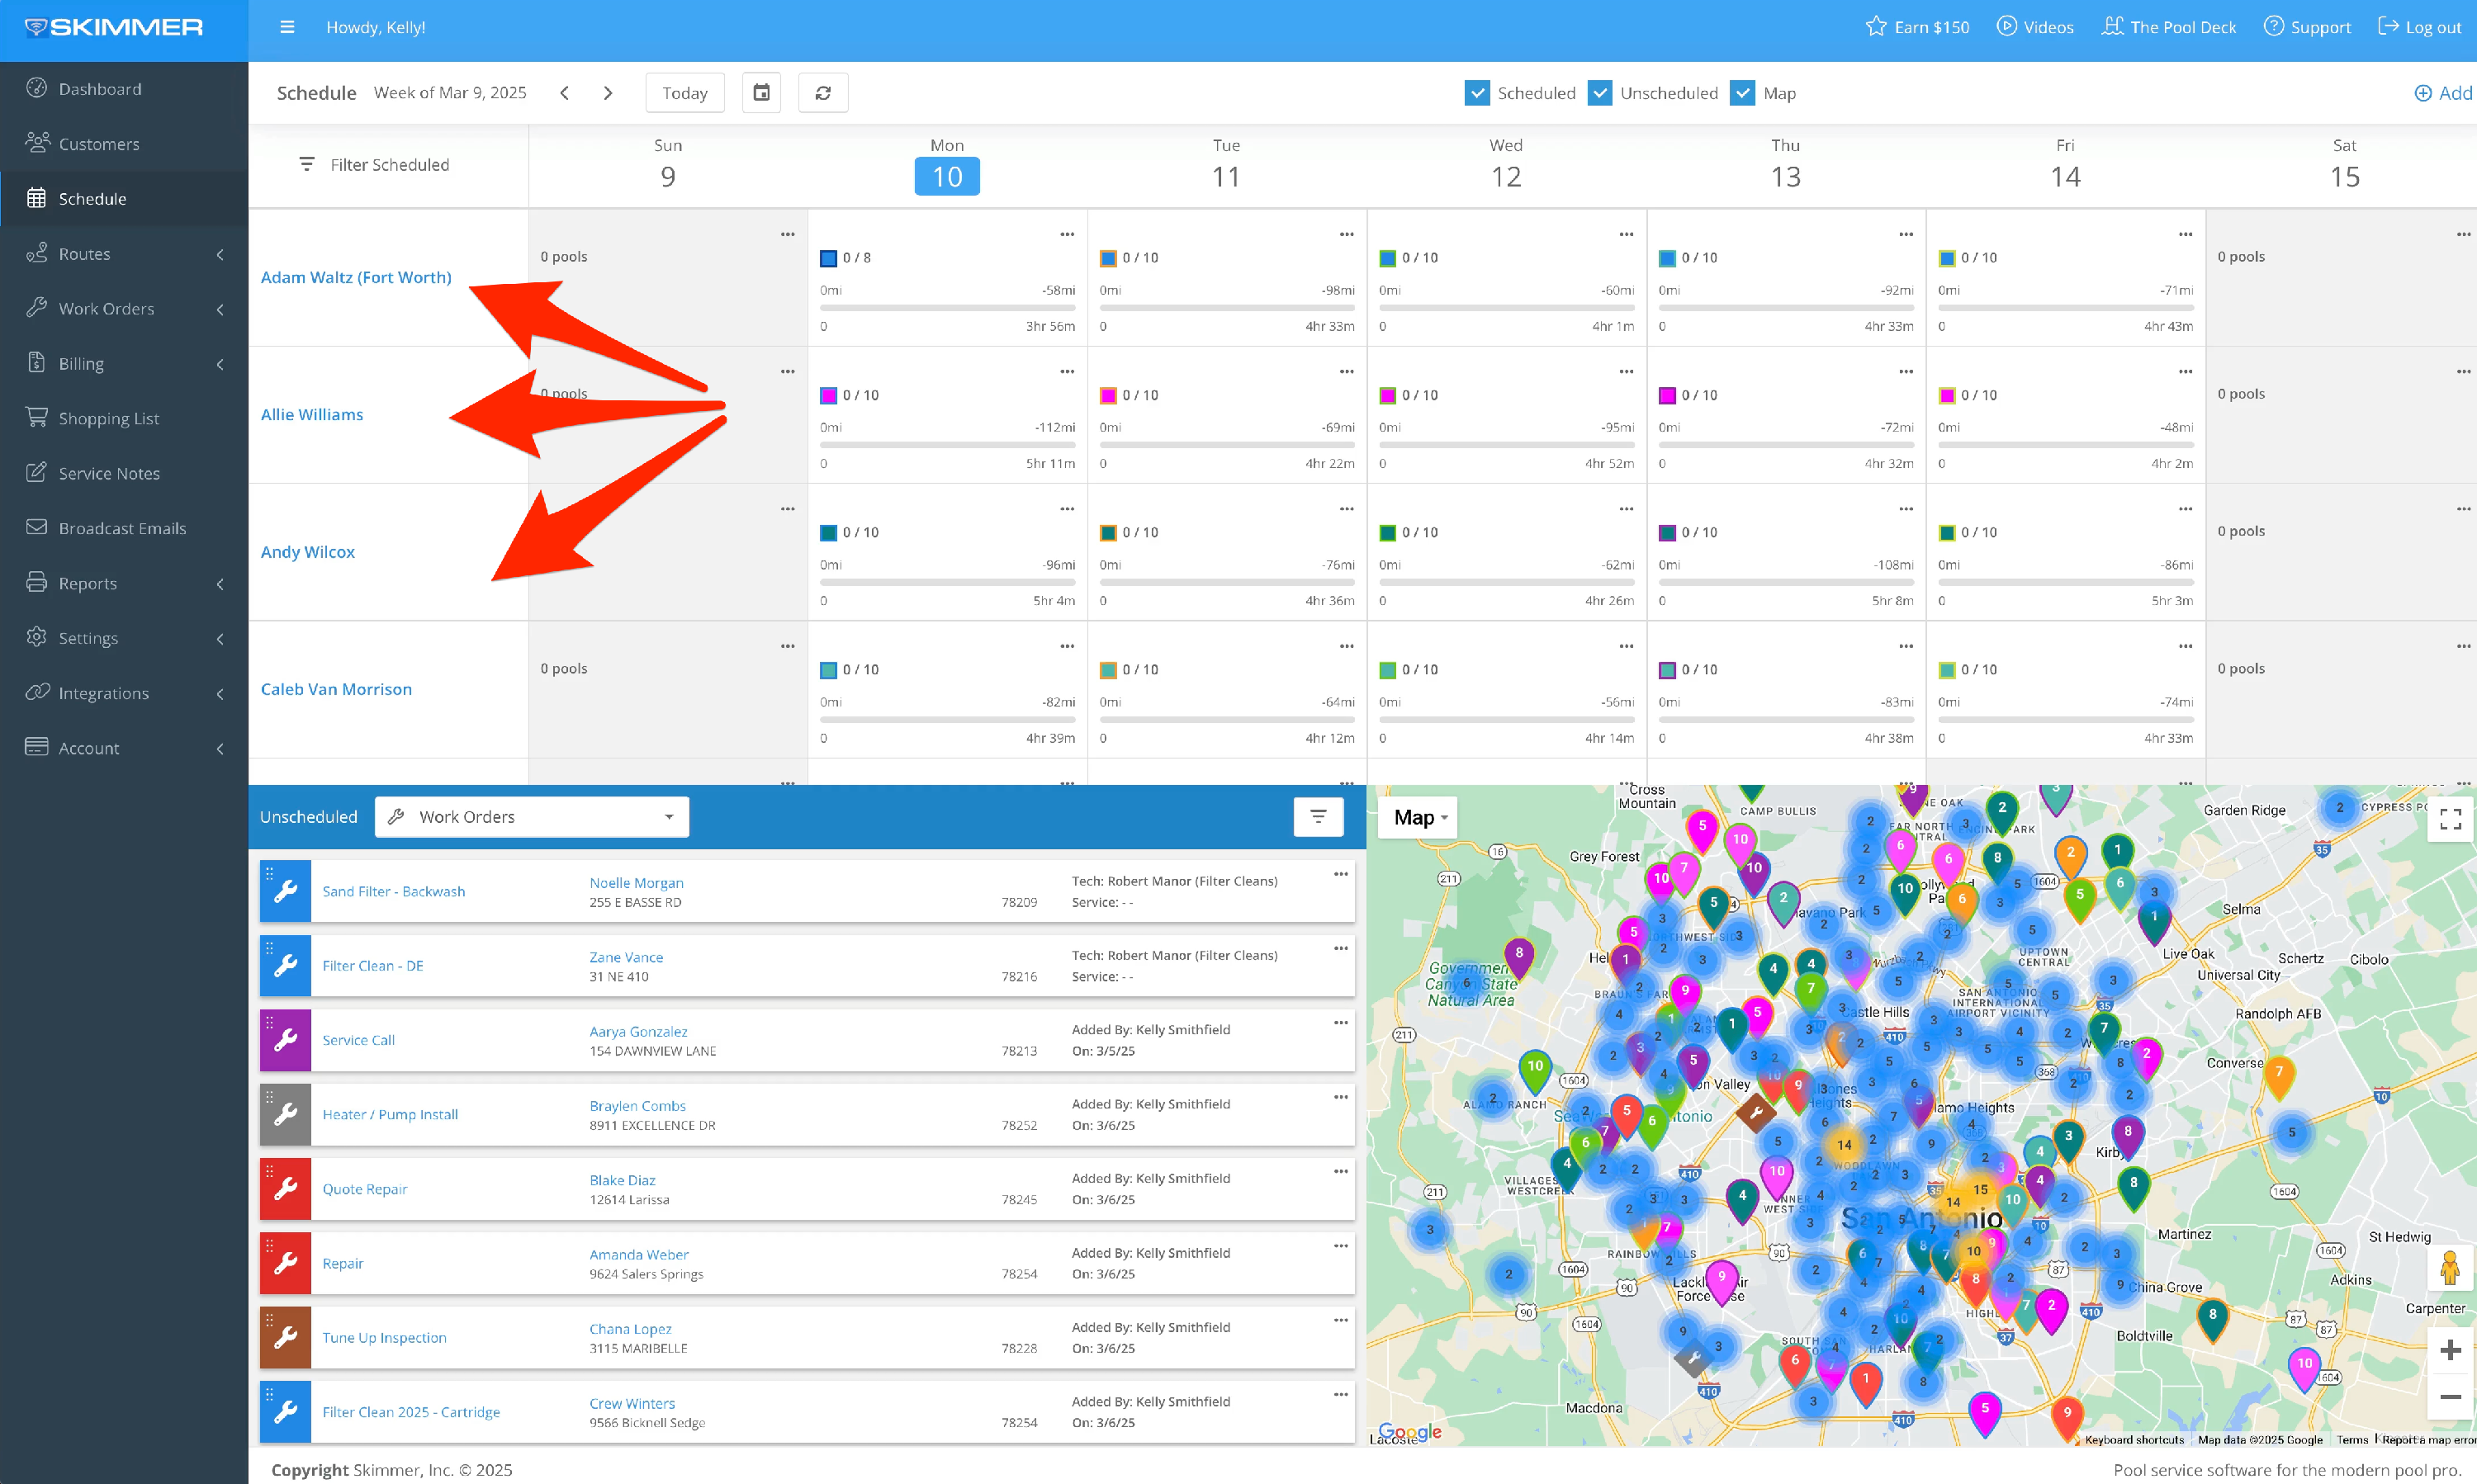2477x1484 pixels.
Task: Uncheck the Scheduled checkbox
Action: 1476,93
